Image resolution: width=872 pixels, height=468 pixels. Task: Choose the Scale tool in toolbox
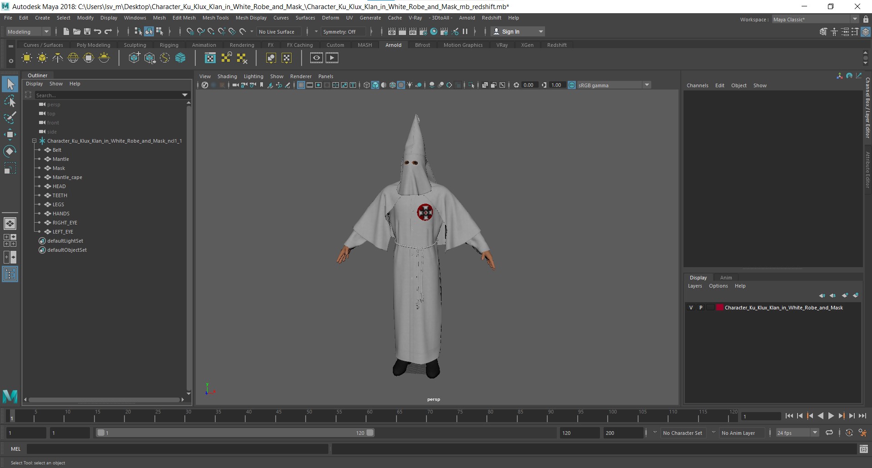10,169
